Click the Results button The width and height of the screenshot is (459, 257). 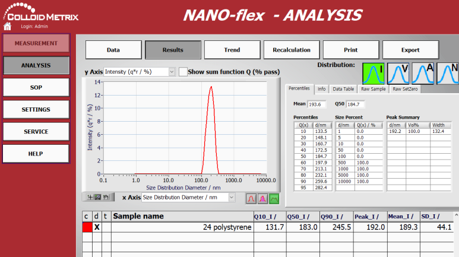point(173,50)
